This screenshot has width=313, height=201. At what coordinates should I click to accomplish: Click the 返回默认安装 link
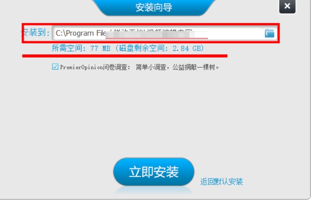click(221, 182)
